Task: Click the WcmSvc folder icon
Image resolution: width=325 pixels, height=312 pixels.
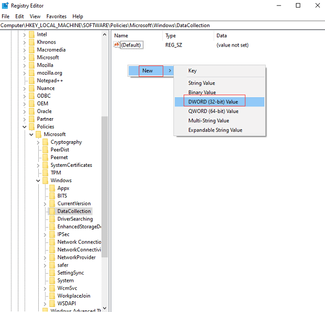Action: tap(52, 288)
